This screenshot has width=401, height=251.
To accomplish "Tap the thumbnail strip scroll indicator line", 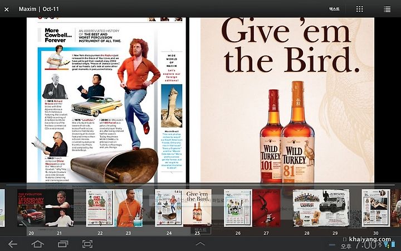I will 200,185.
